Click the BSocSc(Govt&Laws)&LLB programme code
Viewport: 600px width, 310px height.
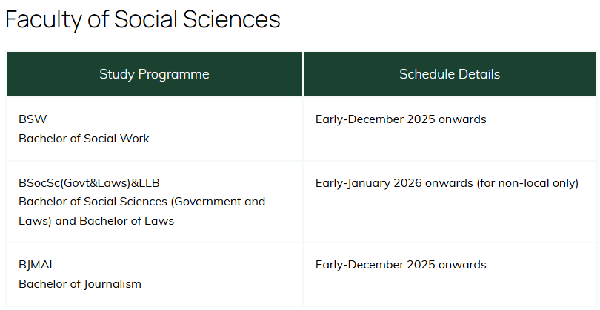pos(89,182)
